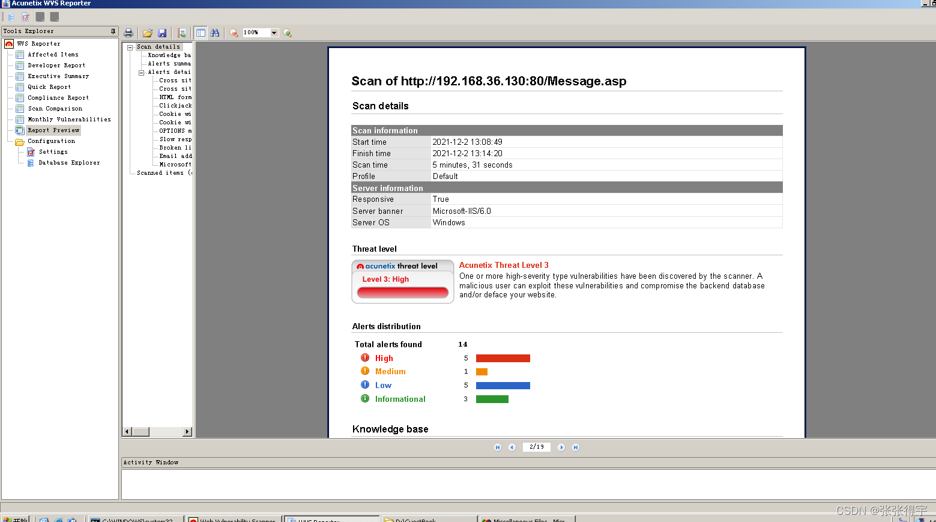Open the Windows Start button
Viewport: 936px width, 522px height.
coord(16,519)
